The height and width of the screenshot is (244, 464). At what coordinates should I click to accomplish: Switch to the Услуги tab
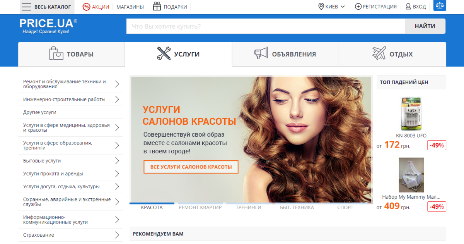click(178, 54)
